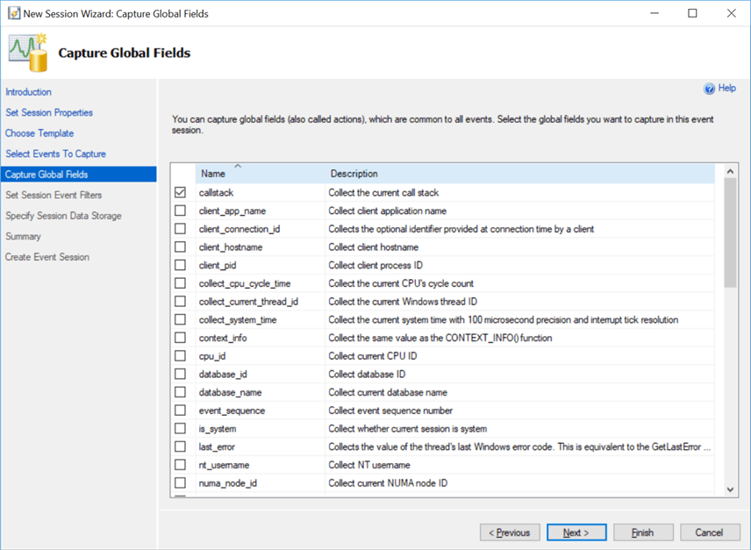The image size is (751, 550).
Task: Enable collect_cpu_cycle_time checkbox
Action: tap(180, 283)
